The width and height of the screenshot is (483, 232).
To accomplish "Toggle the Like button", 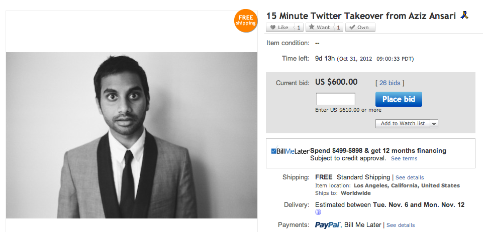I will click(284, 28).
